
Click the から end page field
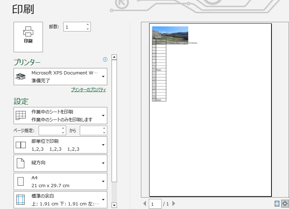(91, 131)
